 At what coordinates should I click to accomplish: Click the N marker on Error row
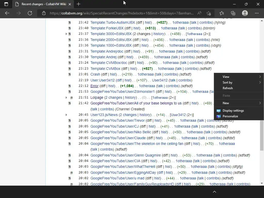70,86
